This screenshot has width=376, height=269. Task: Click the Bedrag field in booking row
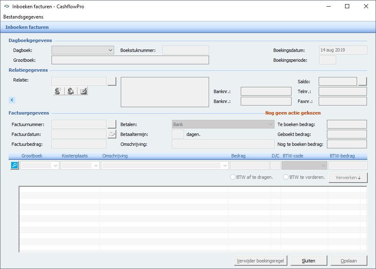[249, 166]
